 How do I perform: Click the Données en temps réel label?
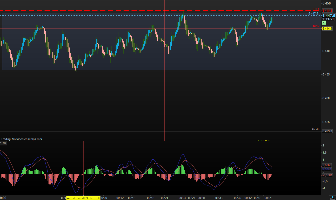tap(27, 139)
